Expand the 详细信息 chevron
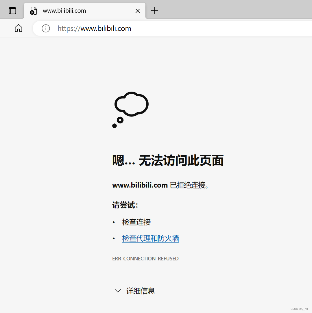The width and height of the screenshot is (312, 313). coord(118,291)
